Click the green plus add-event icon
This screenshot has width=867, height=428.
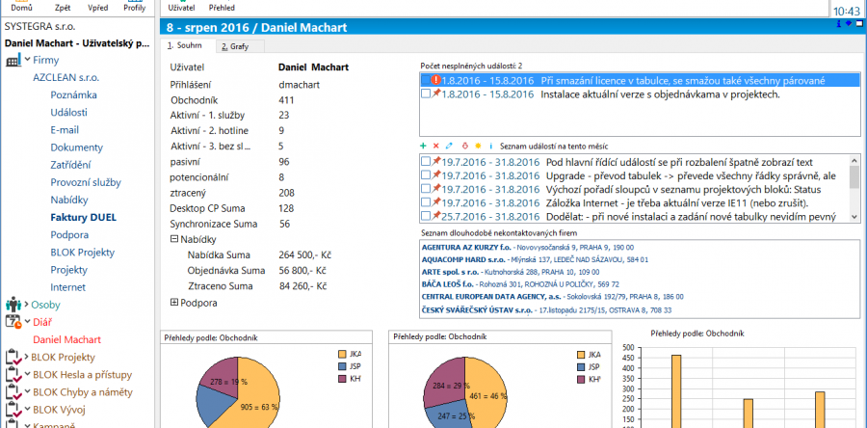tap(425, 145)
